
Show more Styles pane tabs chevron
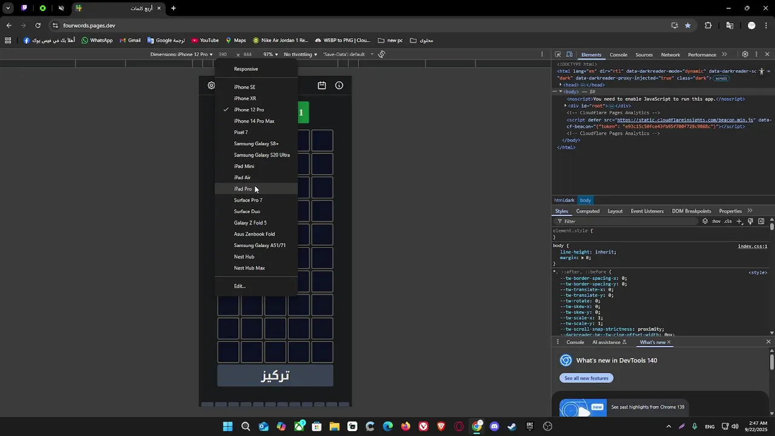750,211
